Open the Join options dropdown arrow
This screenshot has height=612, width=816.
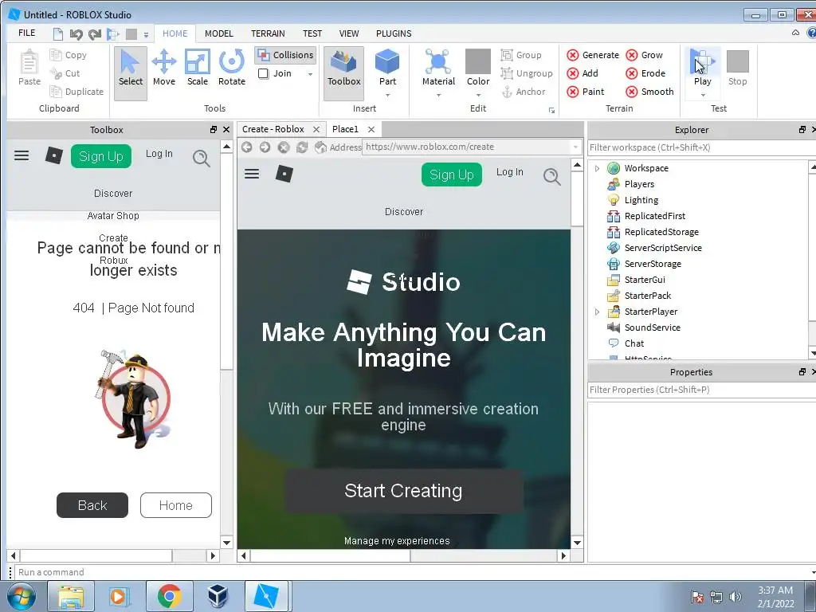click(x=310, y=74)
